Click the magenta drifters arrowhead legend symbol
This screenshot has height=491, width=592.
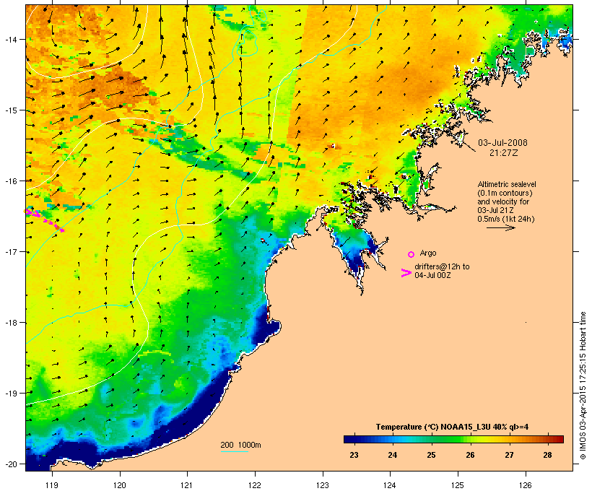tap(406, 273)
